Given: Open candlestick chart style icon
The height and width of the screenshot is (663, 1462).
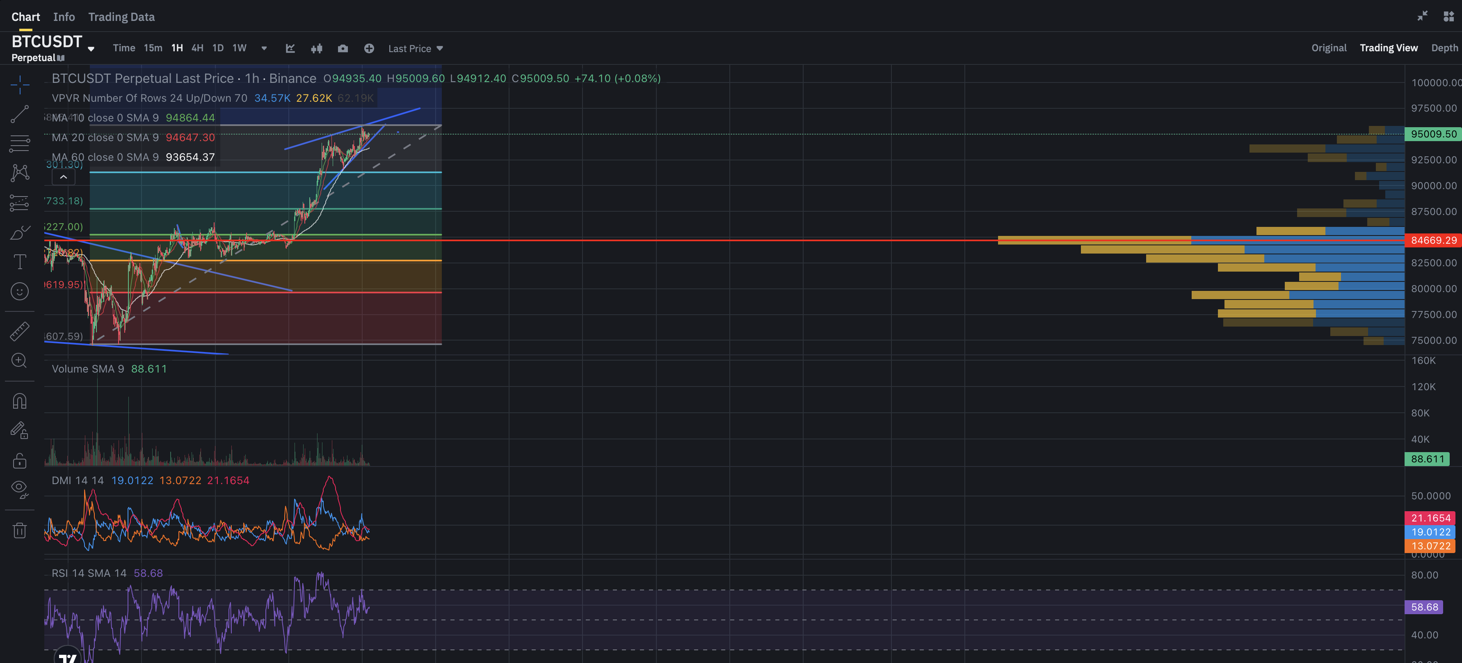Looking at the screenshot, I should click(x=316, y=48).
